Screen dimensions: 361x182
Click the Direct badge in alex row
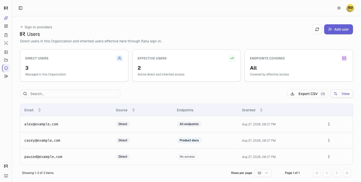pyautogui.click(x=123, y=124)
